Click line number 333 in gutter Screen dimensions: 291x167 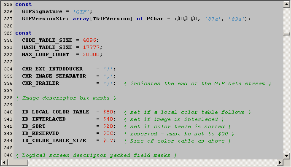8,62
